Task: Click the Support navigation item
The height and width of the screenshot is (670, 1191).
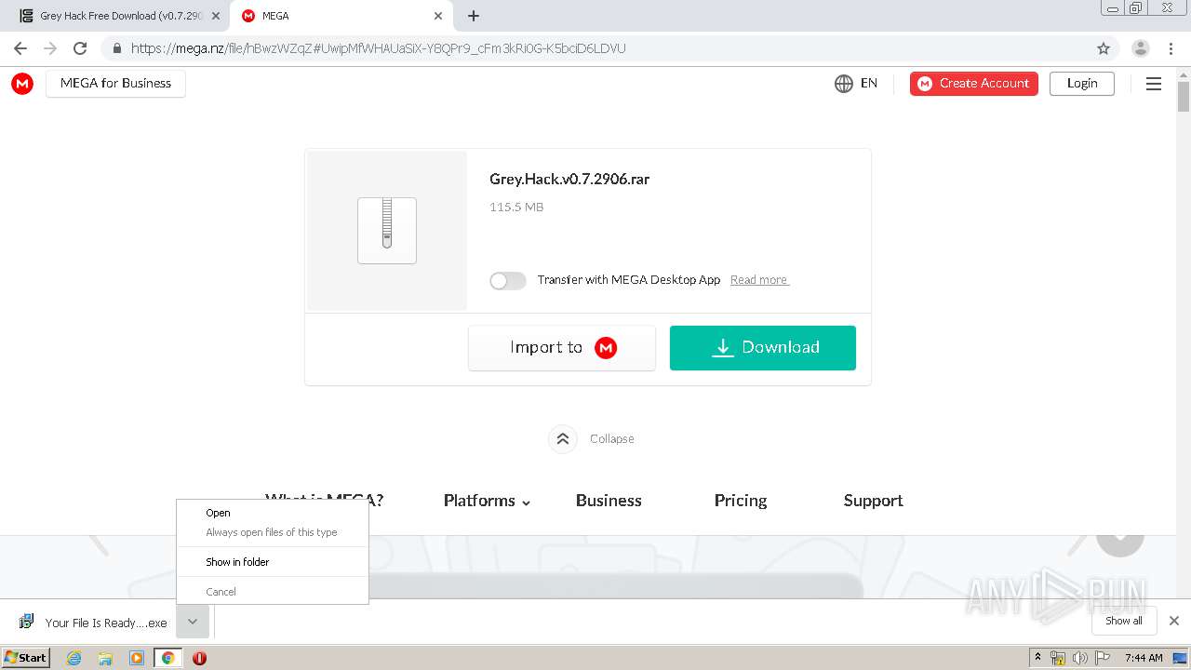Action: point(873,501)
